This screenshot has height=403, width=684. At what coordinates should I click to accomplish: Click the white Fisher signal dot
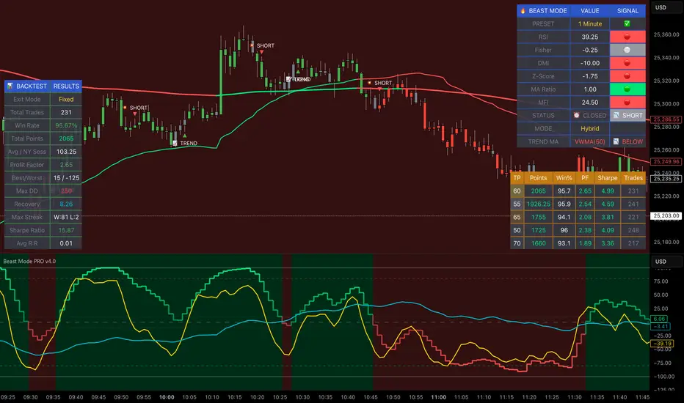tap(627, 50)
